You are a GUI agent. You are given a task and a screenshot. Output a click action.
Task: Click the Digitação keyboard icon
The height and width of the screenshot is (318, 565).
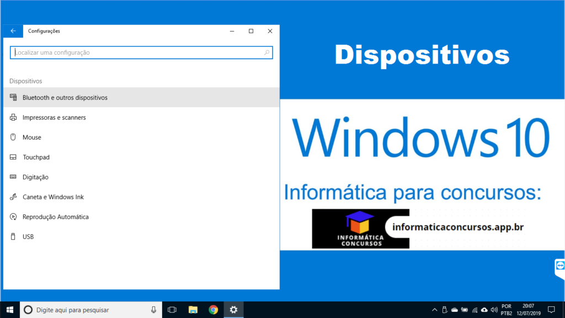(13, 177)
